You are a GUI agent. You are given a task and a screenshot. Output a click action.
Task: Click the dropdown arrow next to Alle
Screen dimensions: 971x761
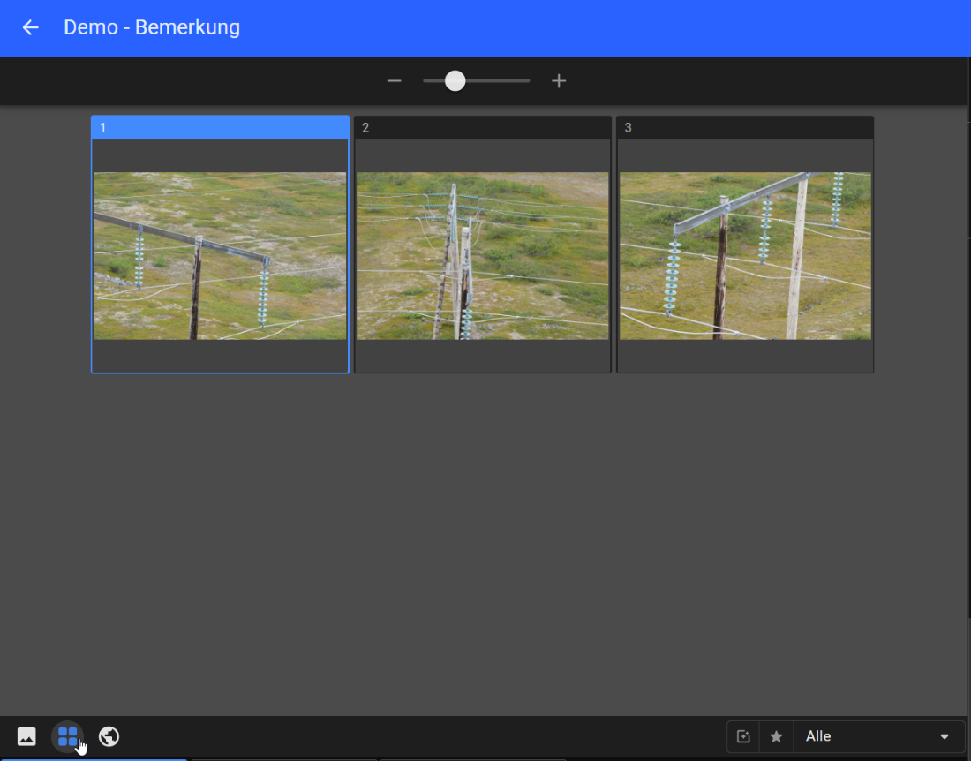tap(945, 736)
